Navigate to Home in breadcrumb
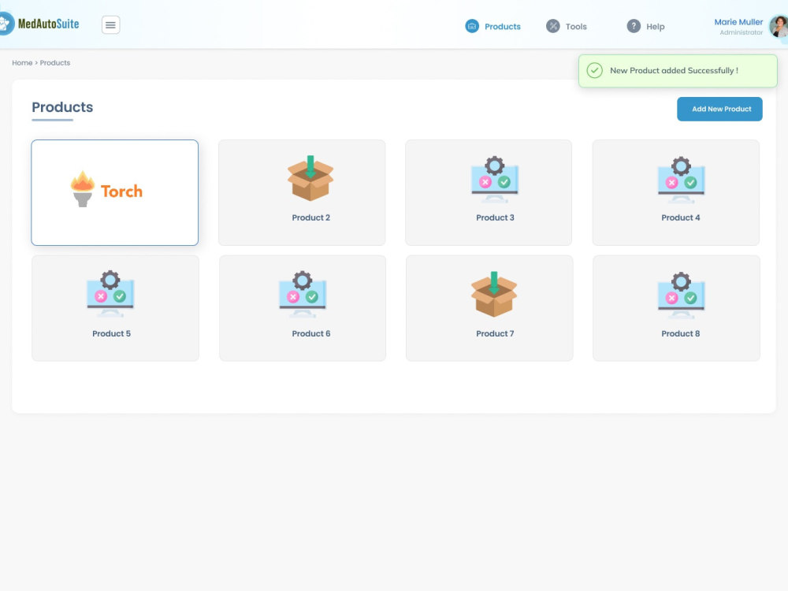The image size is (788, 591). pyautogui.click(x=22, y=63)
